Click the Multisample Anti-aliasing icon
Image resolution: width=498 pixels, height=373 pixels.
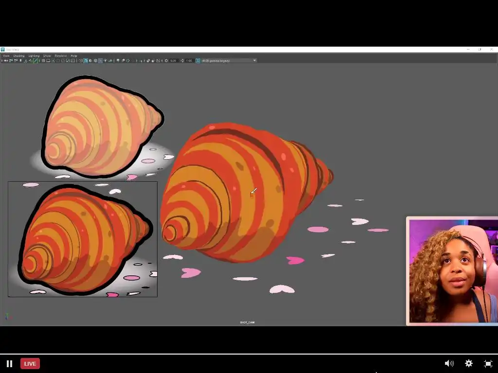(128, 61)
